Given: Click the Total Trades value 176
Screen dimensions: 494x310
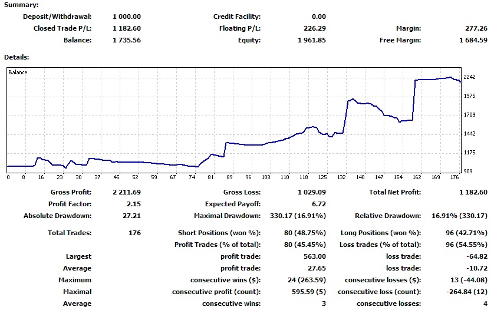Looking at the screenshot, I should [134, 233].
